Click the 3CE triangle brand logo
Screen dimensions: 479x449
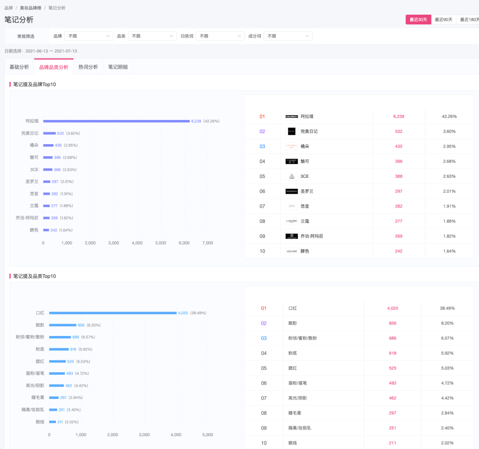pyautogui.click(x=291, y=176)
